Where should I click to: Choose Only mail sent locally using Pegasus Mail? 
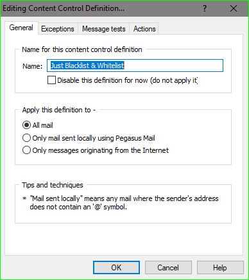tap(26, 138)
